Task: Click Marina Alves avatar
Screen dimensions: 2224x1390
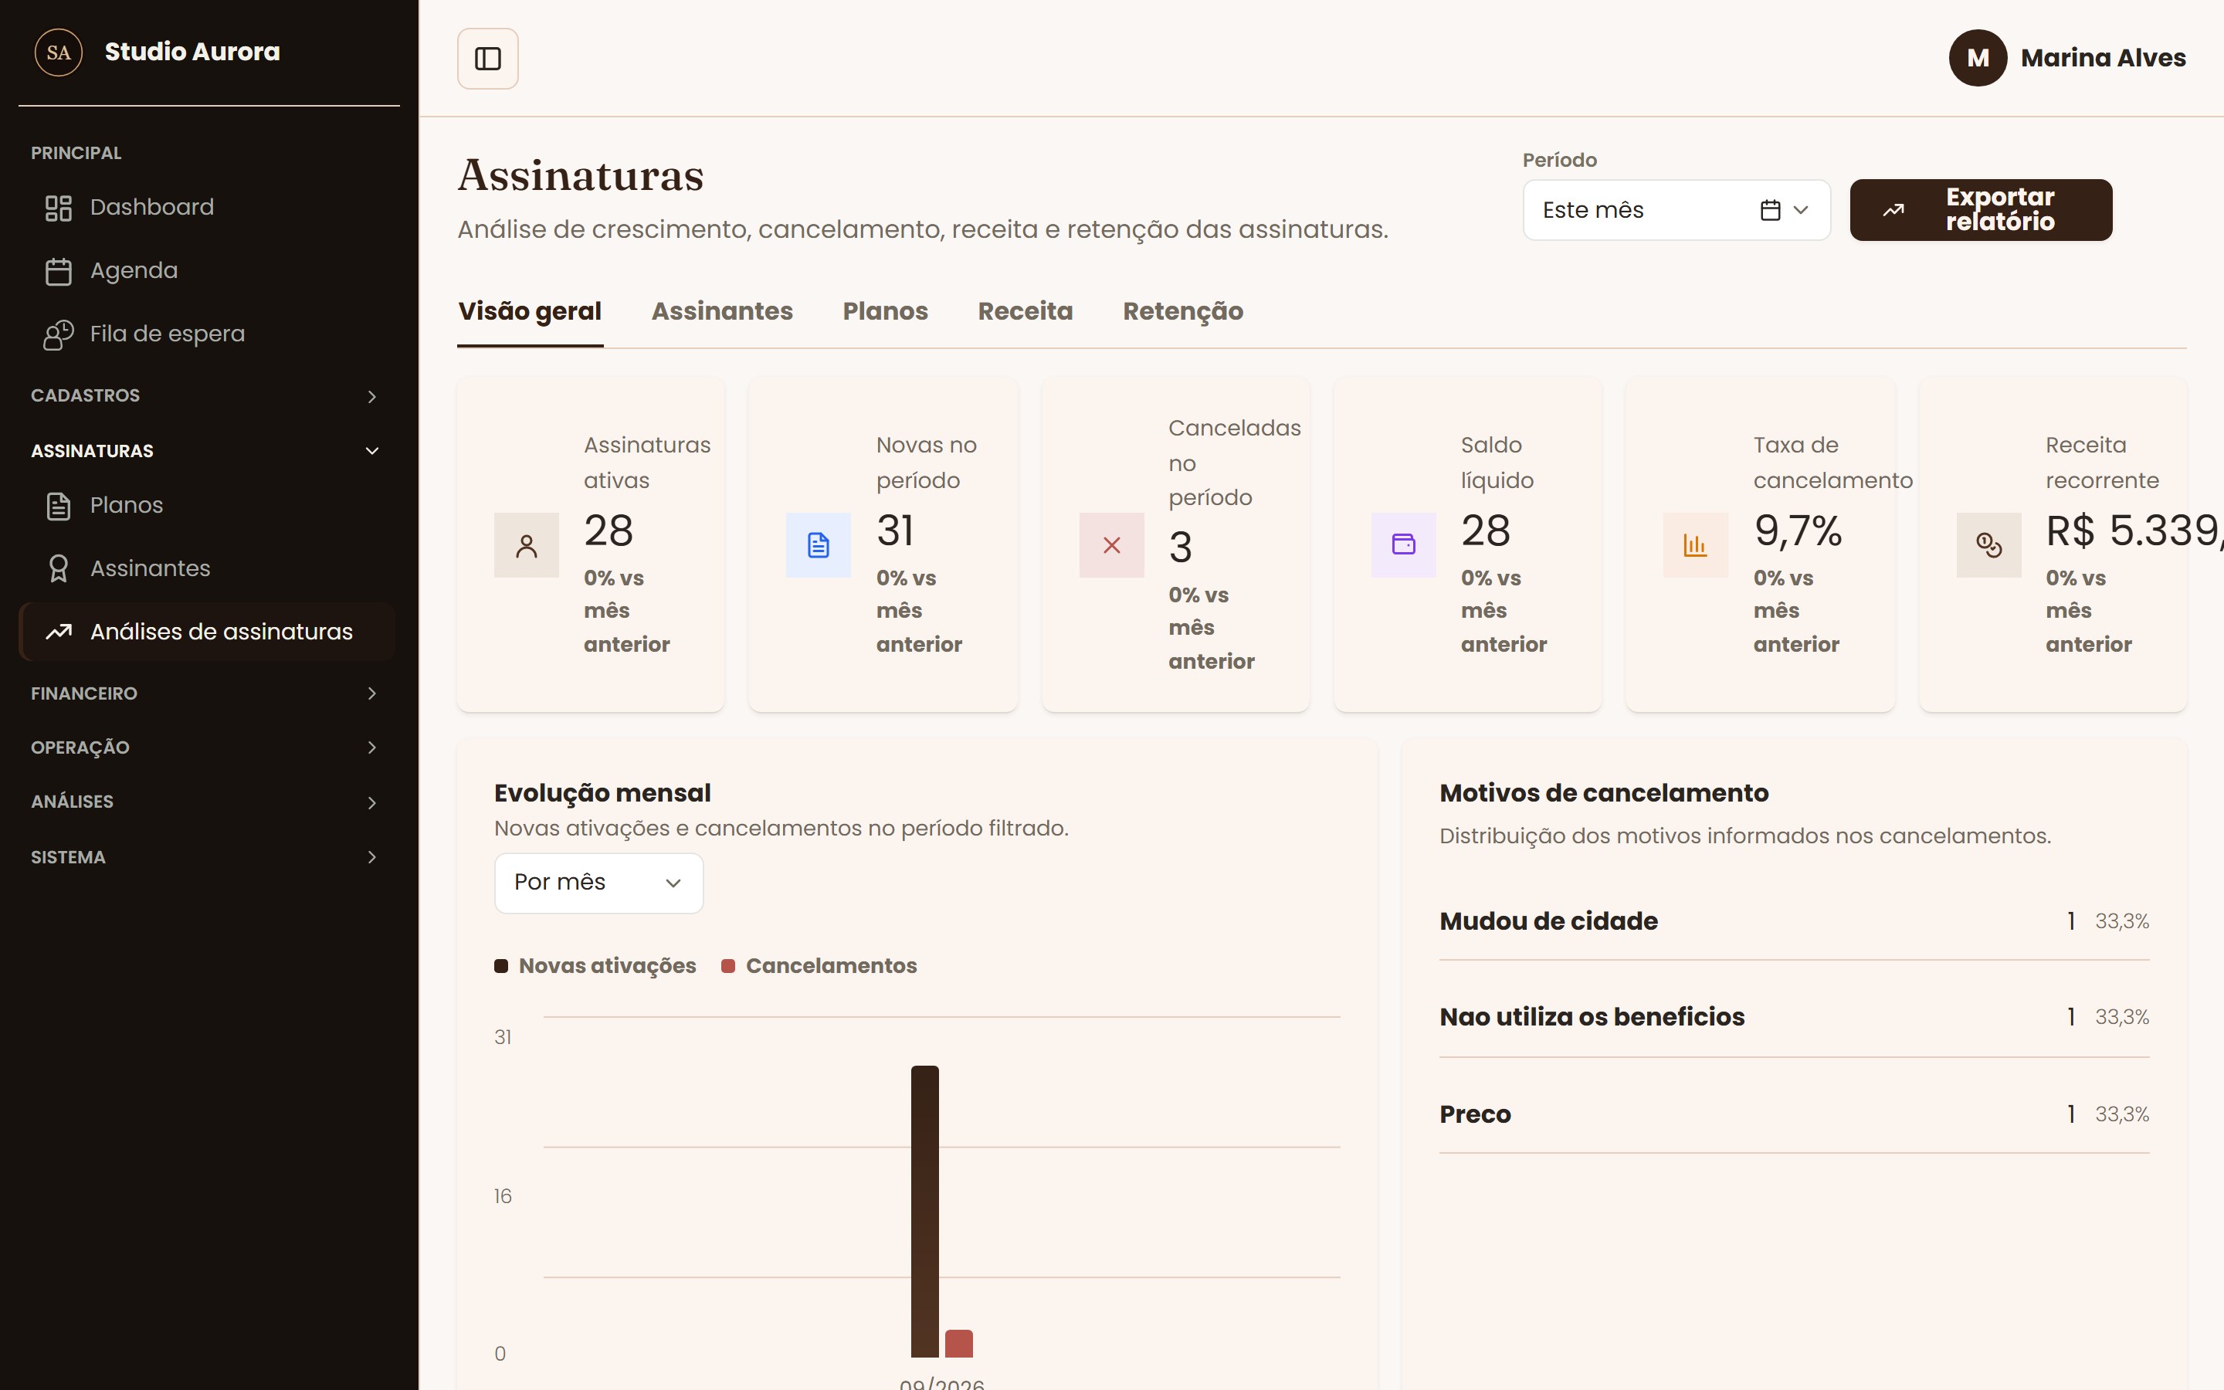Action: pyautogui.click(x=1978, y=58)
